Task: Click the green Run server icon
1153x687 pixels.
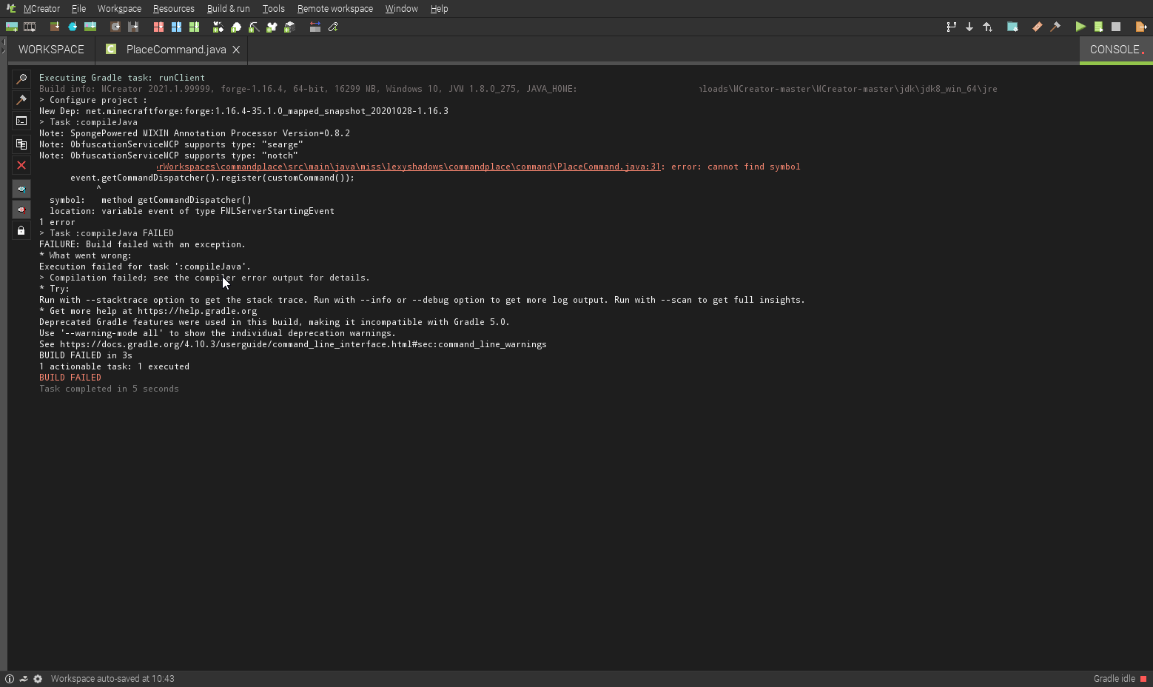Action: 1098,27
